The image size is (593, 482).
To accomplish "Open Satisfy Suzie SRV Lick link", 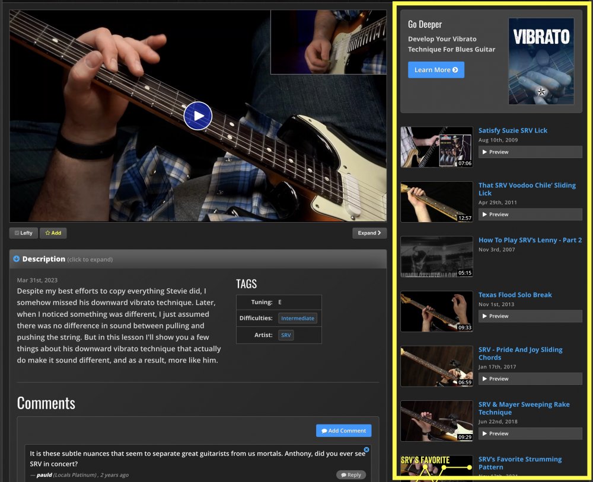I will 513,130.
